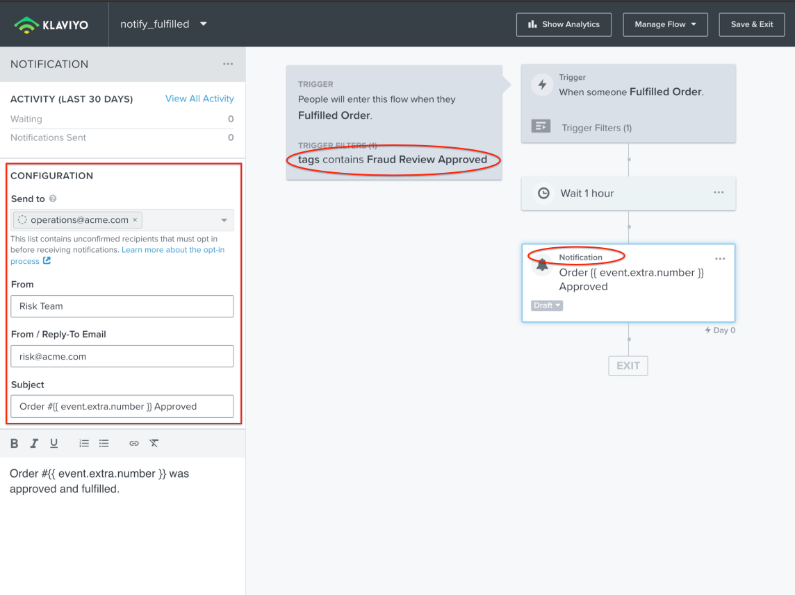Screen dimensions: 795x595
Task: Click the insert link icon in the editor
Action: click(x=134, y=444)
